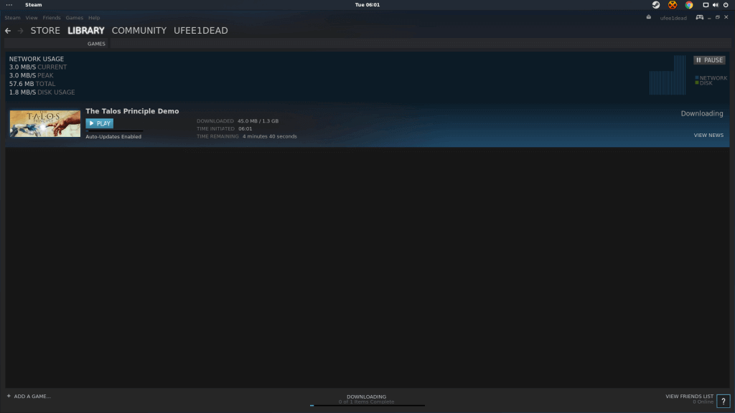Click the plus icon beside Add a Game
Viewport: 735px width, 413px height.
tap(9, 396)
